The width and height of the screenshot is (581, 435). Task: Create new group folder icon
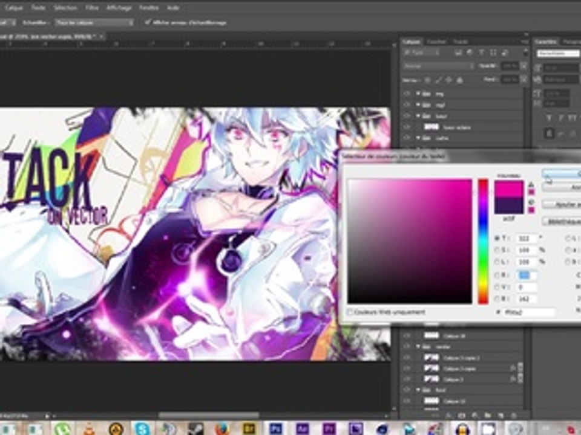[488, 416]
